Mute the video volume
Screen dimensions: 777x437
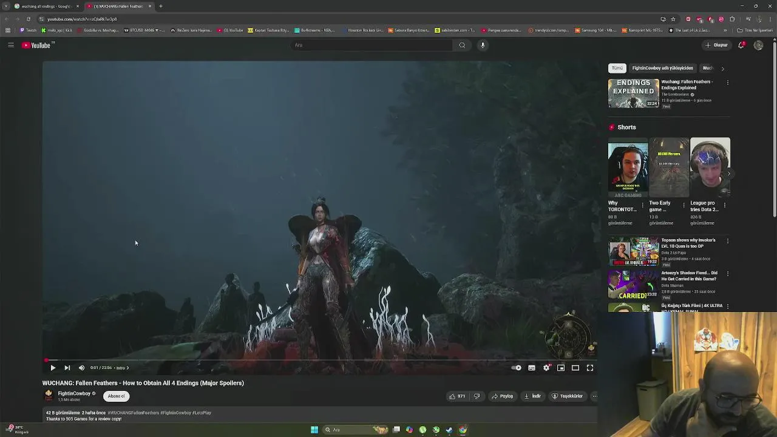(x=82, y=368)
